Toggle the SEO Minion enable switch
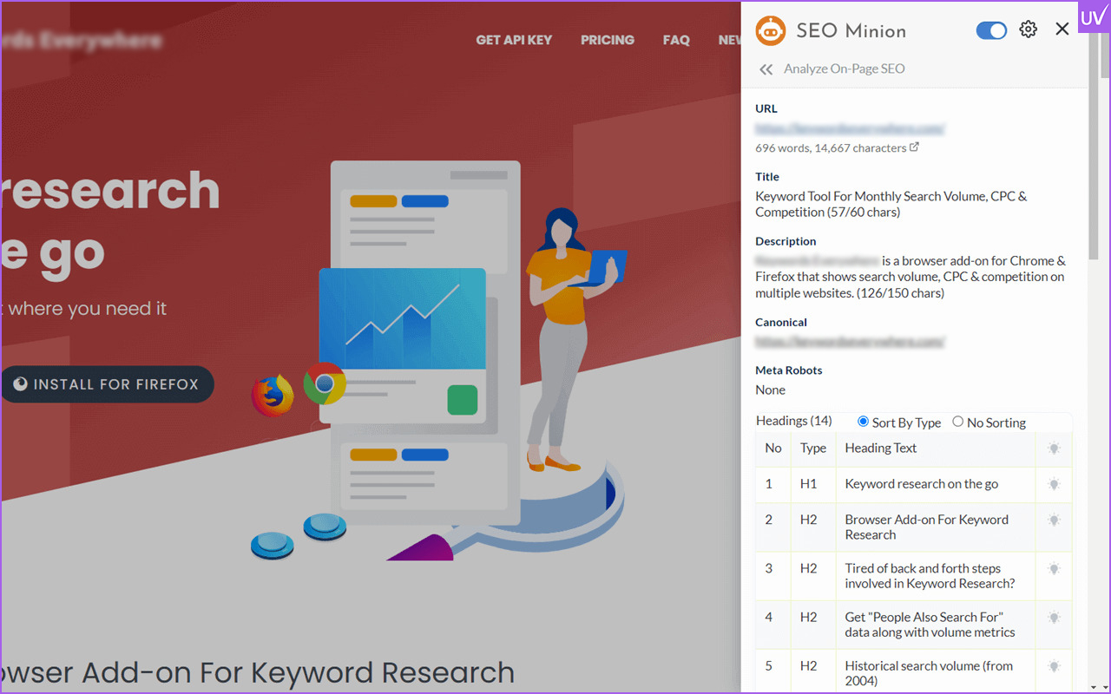Viewport: 1111px width, 694px height. 991,30
